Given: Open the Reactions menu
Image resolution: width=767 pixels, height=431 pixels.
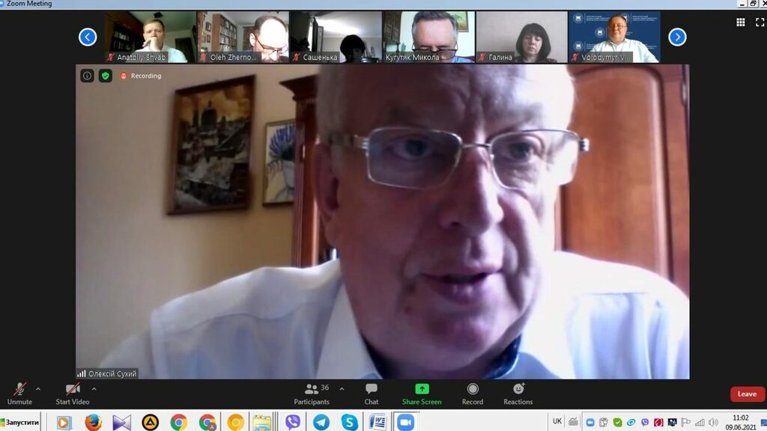Looking at the screenshot, I should [518, 394].
